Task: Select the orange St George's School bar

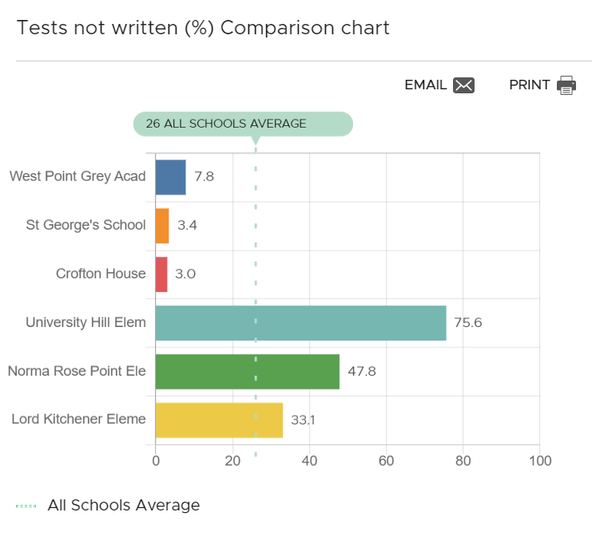Action: point(162,226)
